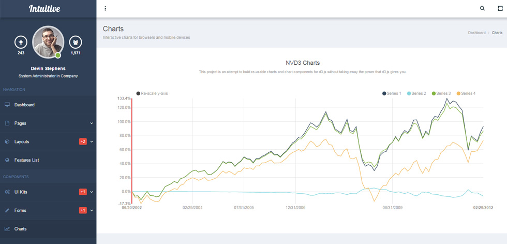Toggle Series 2 in chart legend
Image resolution: width=507 pixels, height=244 pixels.
click(416, 94)
